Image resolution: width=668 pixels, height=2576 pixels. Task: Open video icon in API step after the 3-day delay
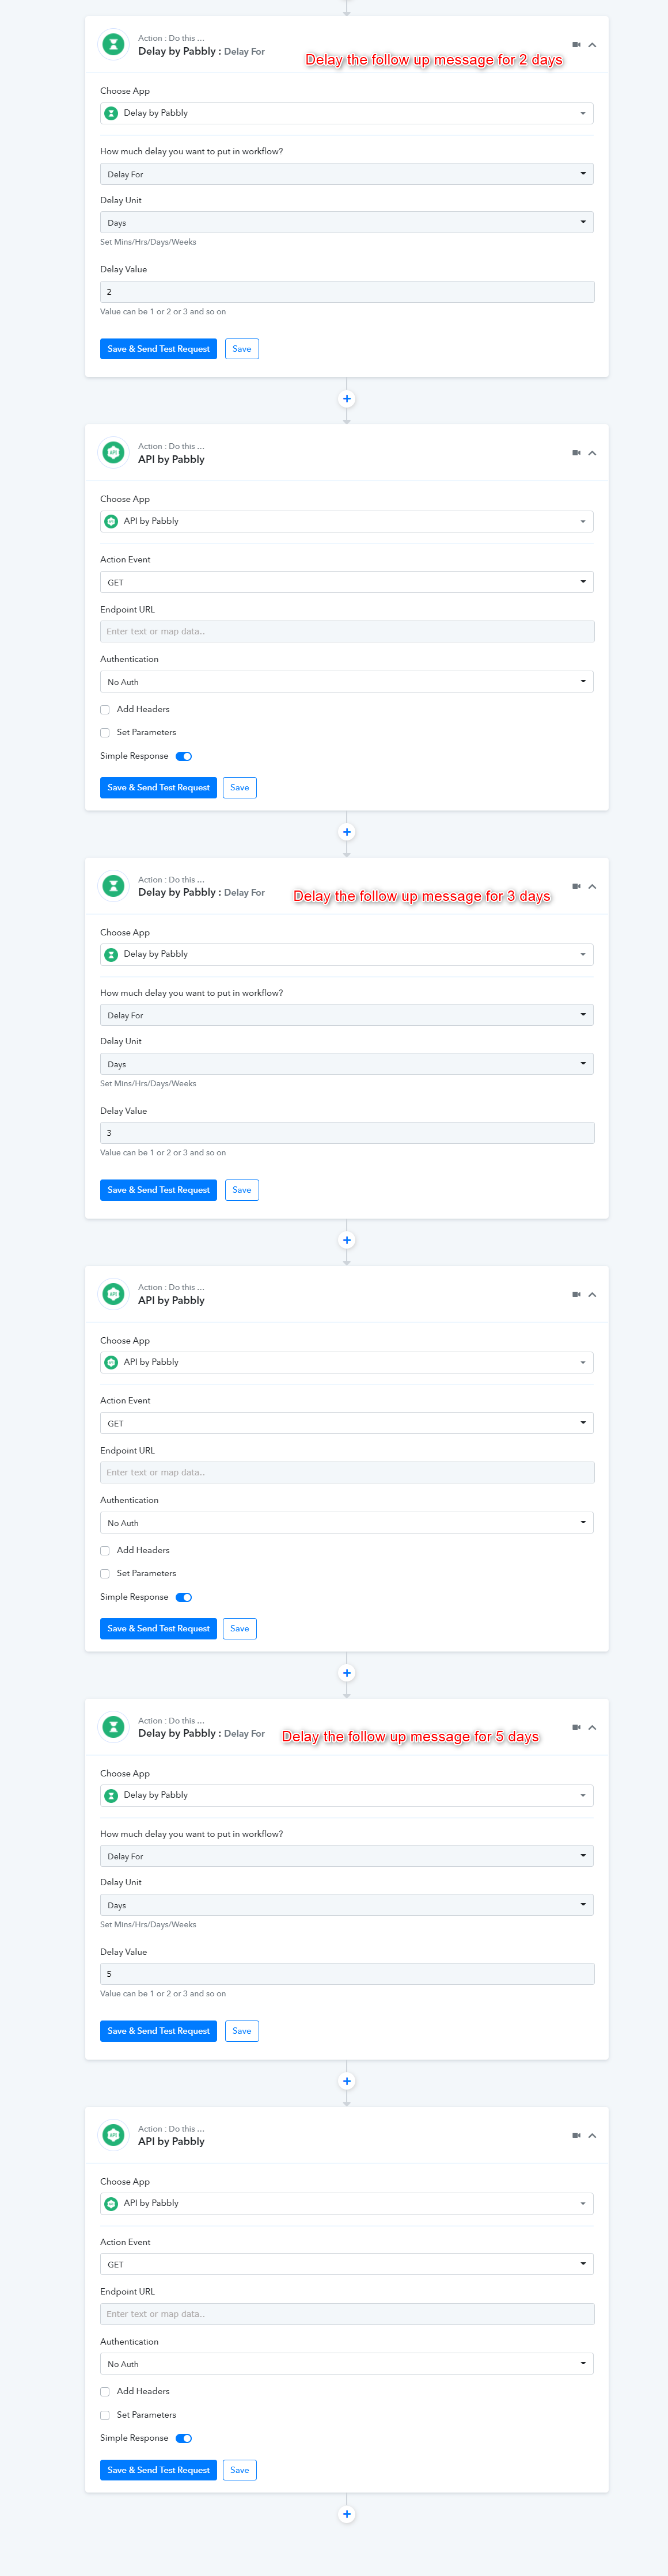click(x=576, y=1294)
